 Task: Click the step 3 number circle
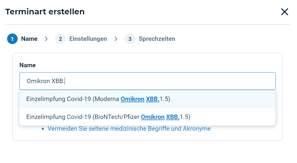click(x=130, y=39)
